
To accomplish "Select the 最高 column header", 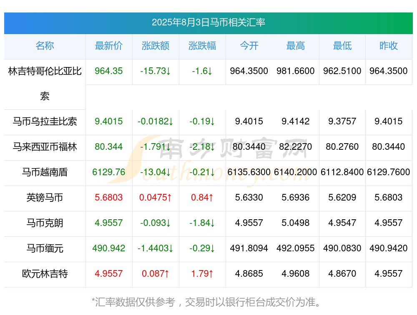I will pos(296,46).
